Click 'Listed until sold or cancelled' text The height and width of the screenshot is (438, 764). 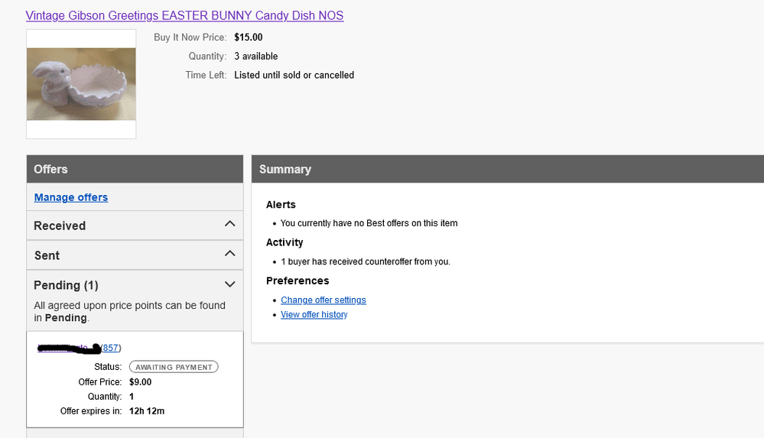click(x=294, y=76)
